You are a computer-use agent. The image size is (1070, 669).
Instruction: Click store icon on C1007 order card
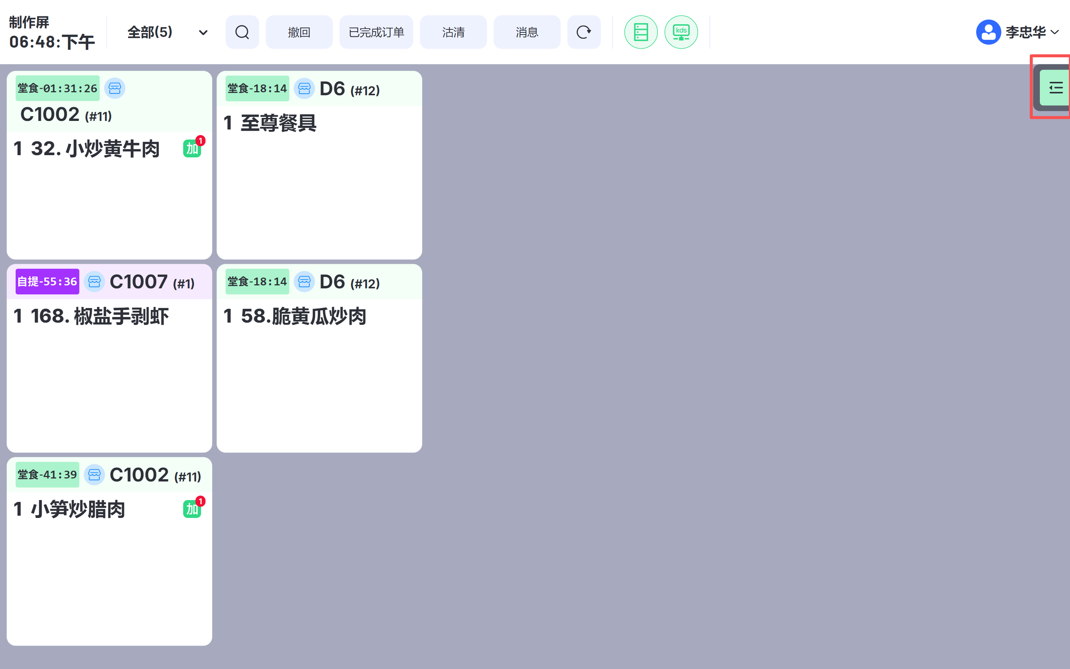[94, 281]
